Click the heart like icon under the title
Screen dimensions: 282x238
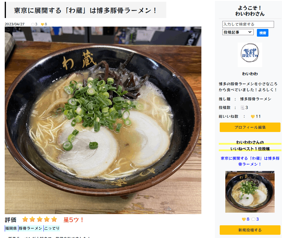point(43,24)
